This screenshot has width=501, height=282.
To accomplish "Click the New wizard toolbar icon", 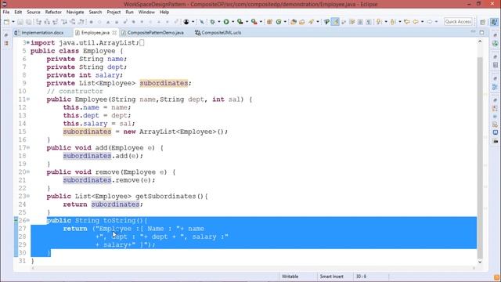I will tap(7, 22).
